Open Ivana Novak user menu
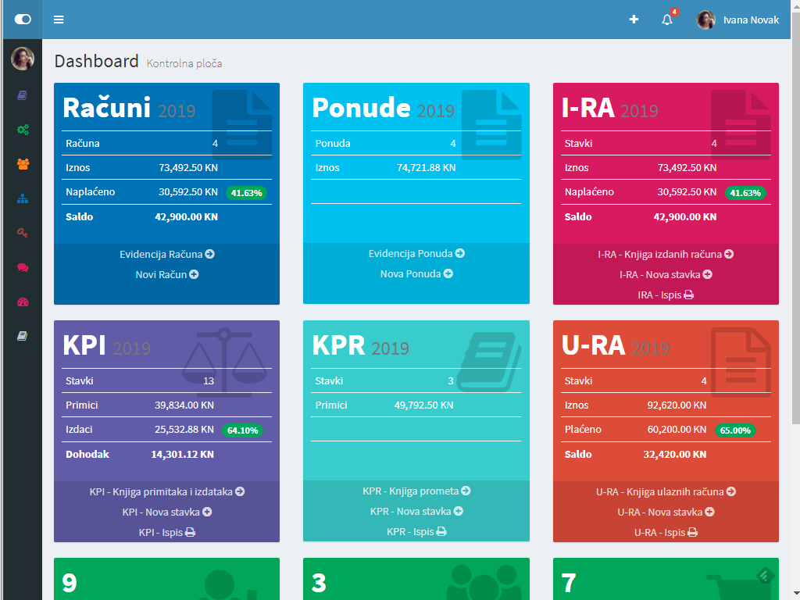 pos(737,20)
